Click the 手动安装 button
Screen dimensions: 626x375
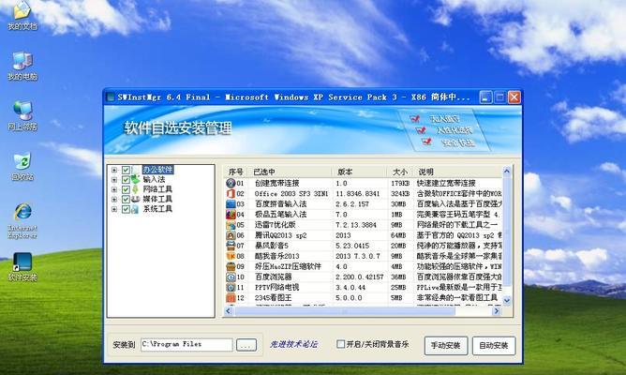(445, 345)
